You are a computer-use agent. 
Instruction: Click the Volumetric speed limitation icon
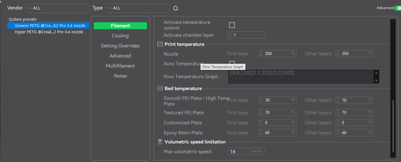pos(160,142)
